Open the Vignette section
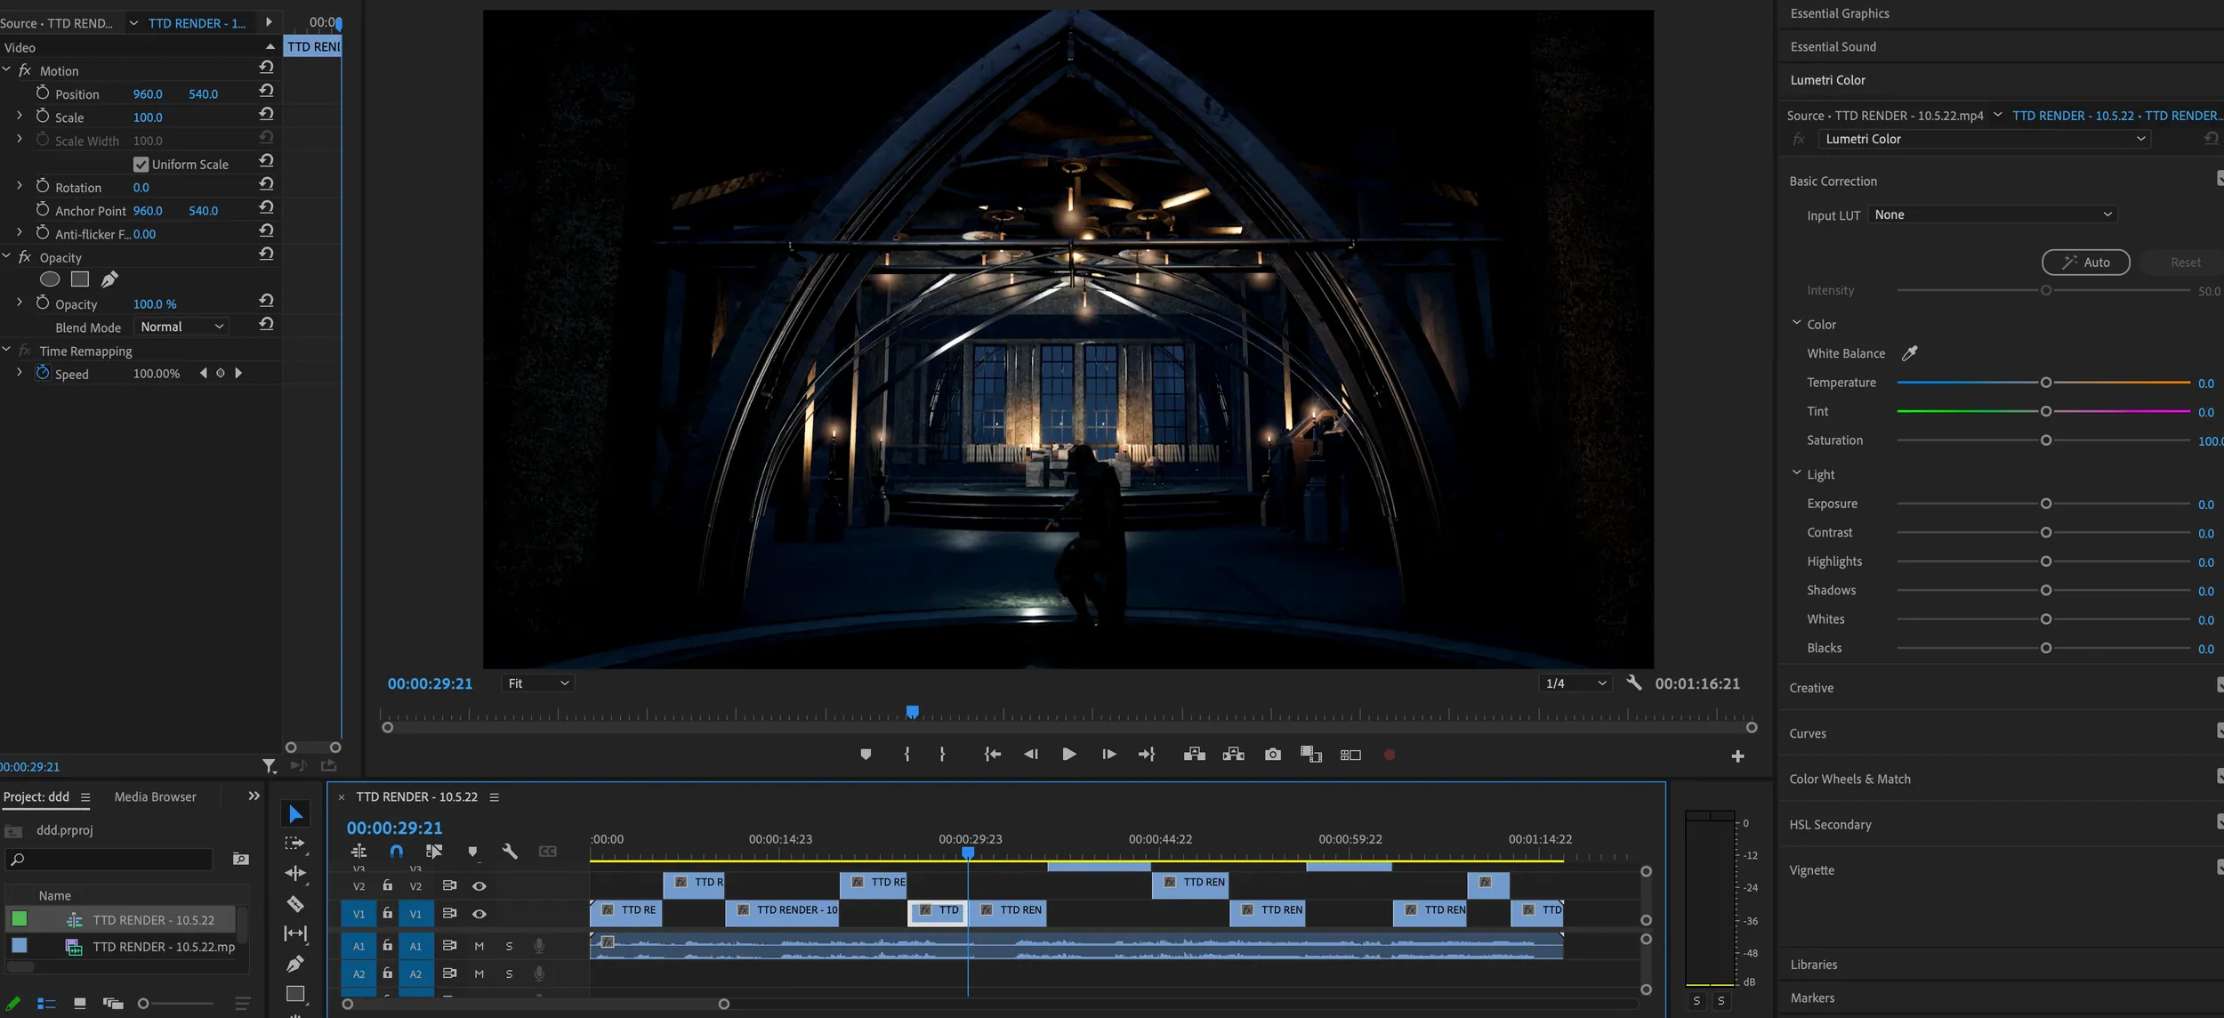This screenshot has height=1018, width=2224. coord(1812,870)
